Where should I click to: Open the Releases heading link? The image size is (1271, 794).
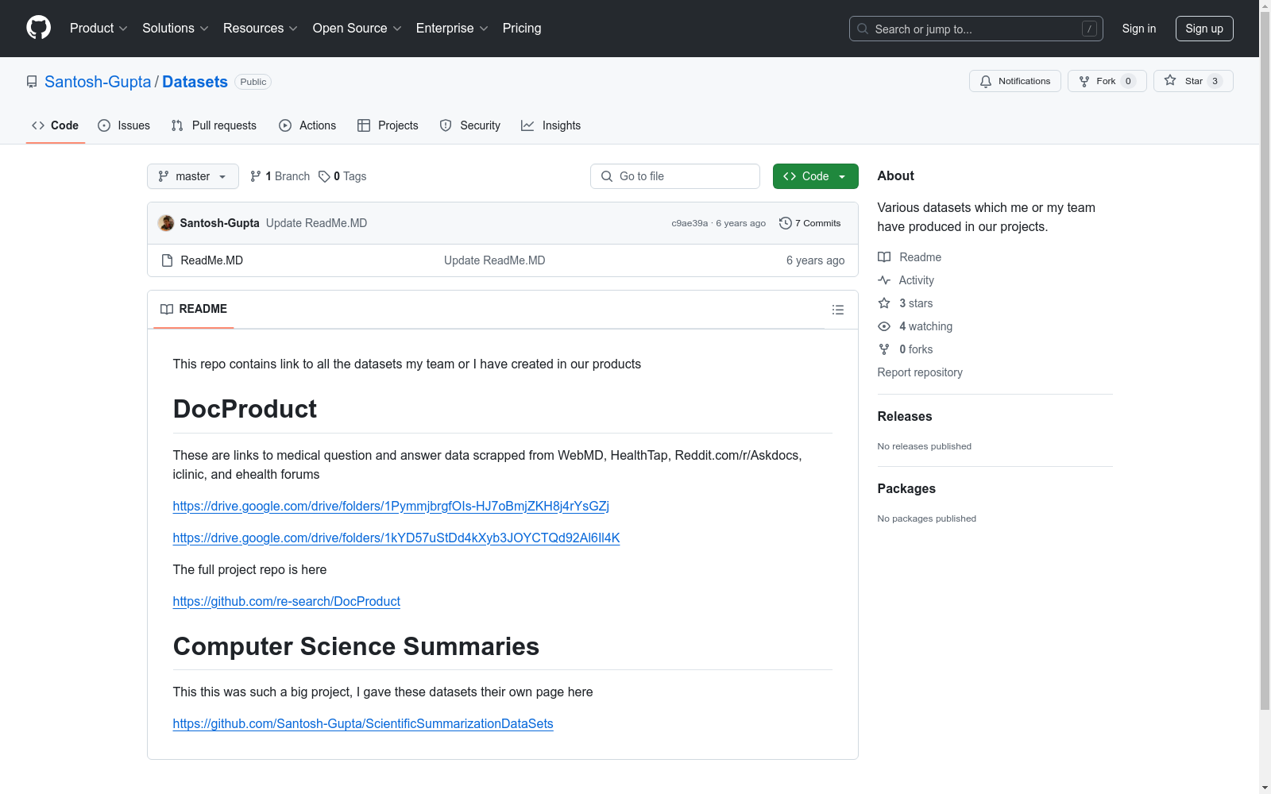905,416
